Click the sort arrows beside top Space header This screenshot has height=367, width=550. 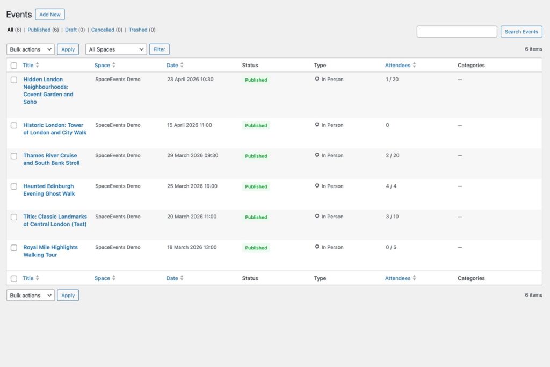coord(114,66)
